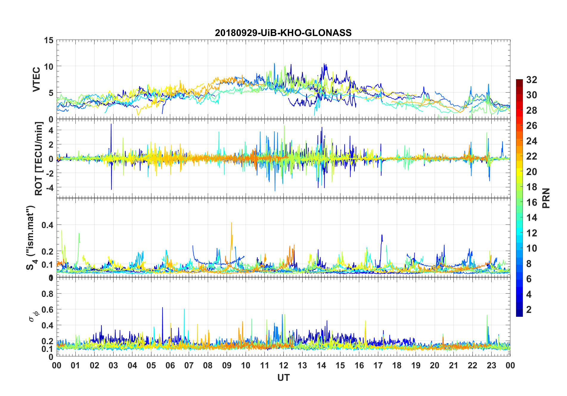This screenshot has width=567, height=396.
Task: Select the 19 hour tick label
Action: click(x=416, y=365)
